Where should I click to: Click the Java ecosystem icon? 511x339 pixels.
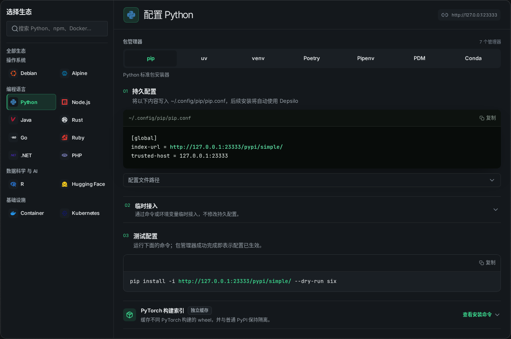point(13,120)
